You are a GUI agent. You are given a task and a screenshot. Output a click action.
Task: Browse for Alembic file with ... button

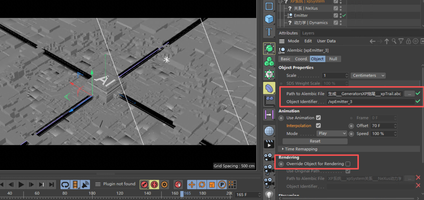409,94
